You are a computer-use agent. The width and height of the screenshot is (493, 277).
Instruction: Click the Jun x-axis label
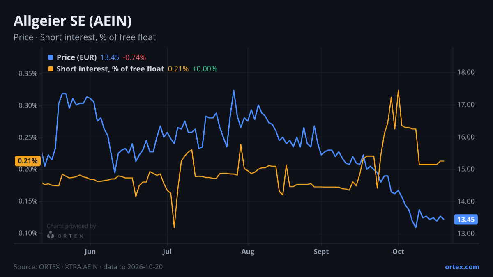coord(90,251)
